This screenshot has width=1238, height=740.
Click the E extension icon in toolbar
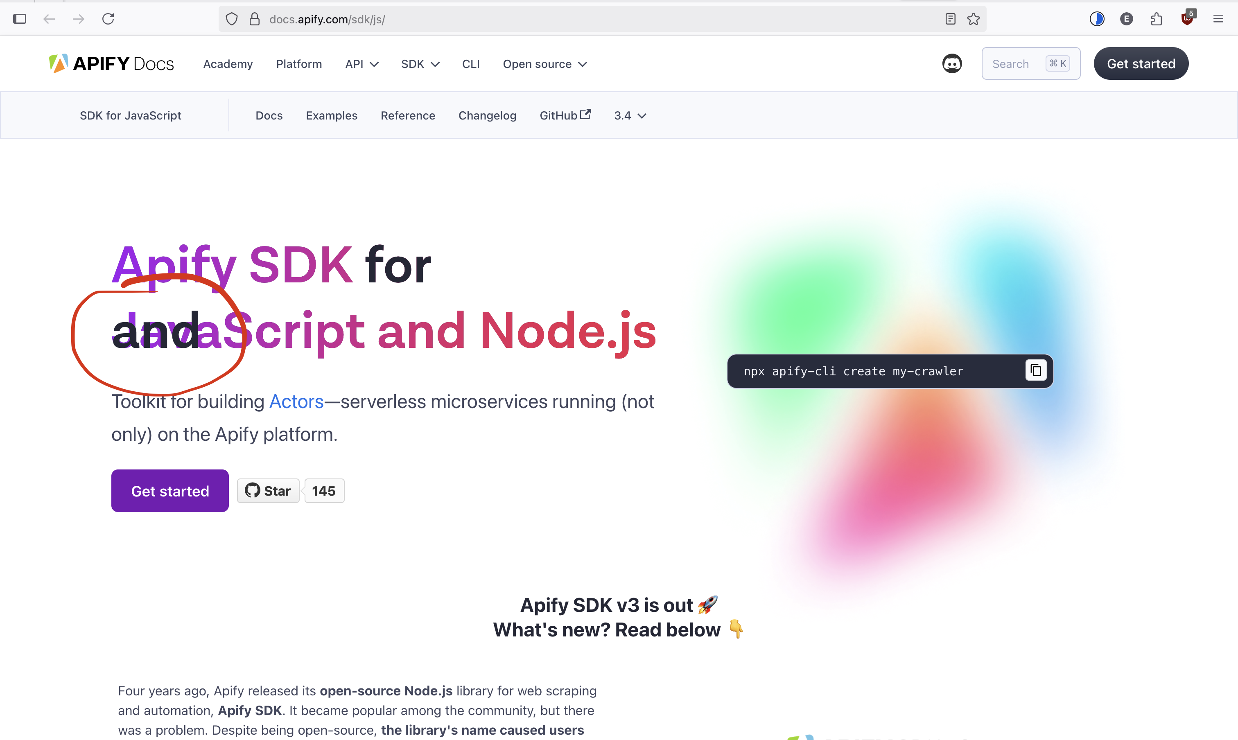(x=1126, y=19)
